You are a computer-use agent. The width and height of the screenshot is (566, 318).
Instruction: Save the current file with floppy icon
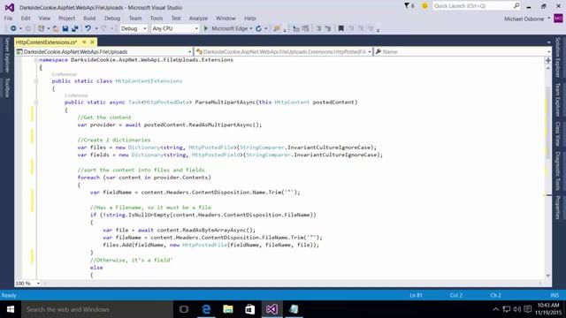(65, 28)
